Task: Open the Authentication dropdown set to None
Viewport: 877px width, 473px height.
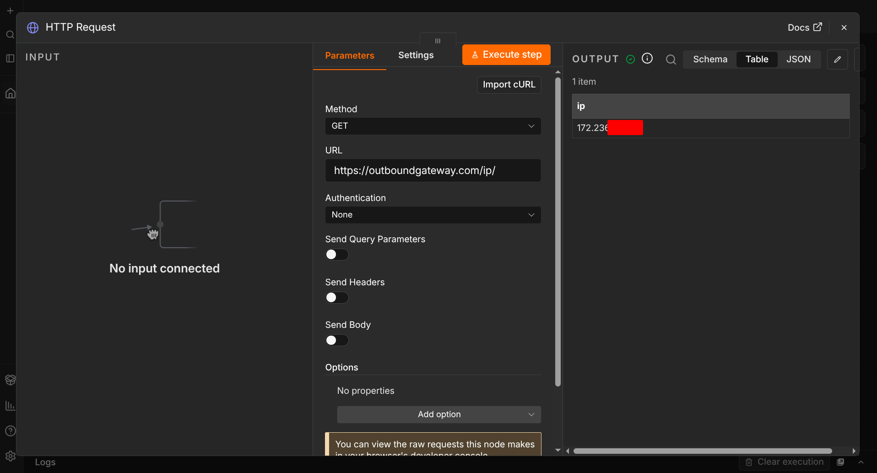Action: [x=433, y=215]
